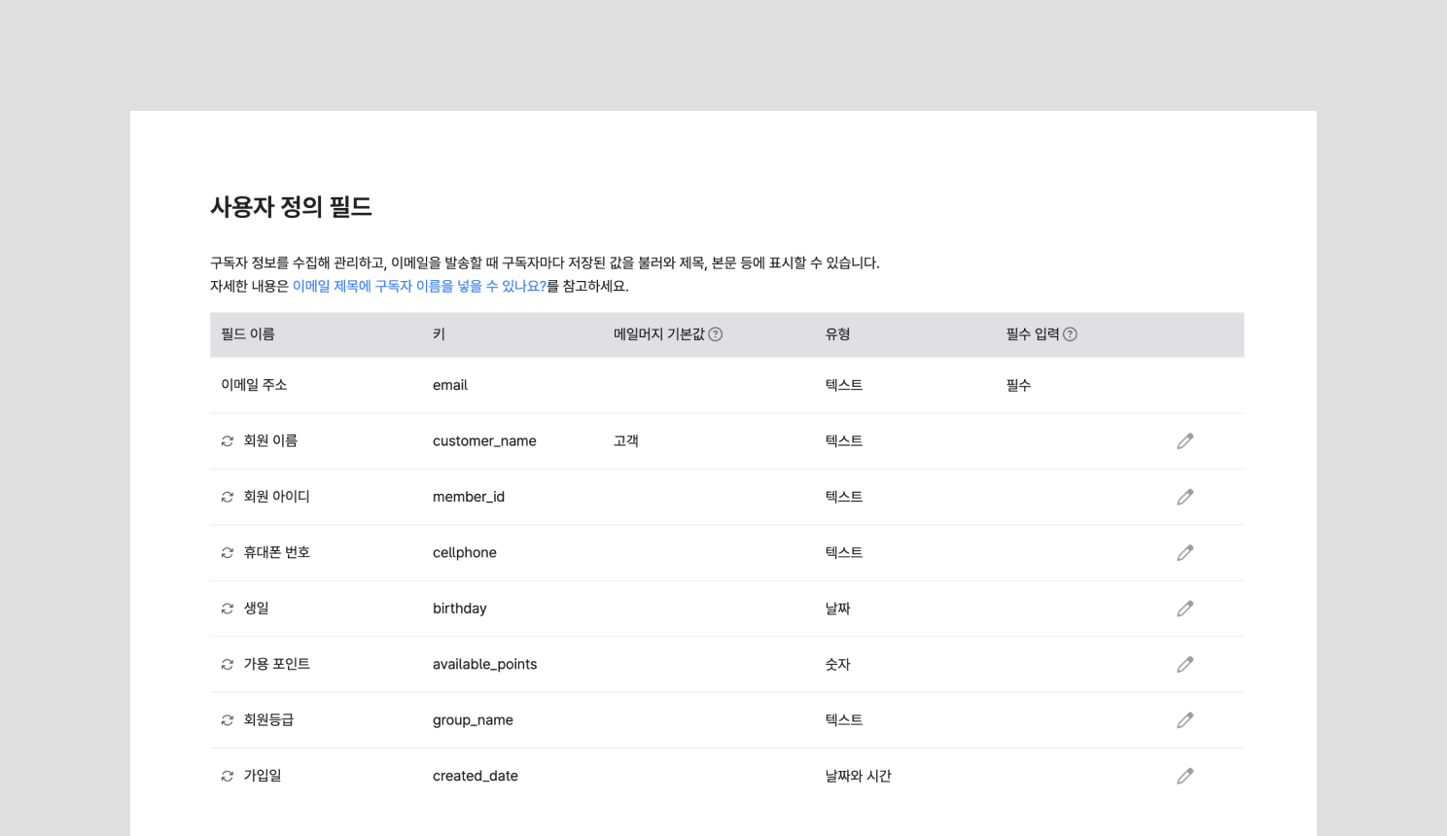Edit the 회원 아이디 field with pencil icon

(x=1184, y=497)
